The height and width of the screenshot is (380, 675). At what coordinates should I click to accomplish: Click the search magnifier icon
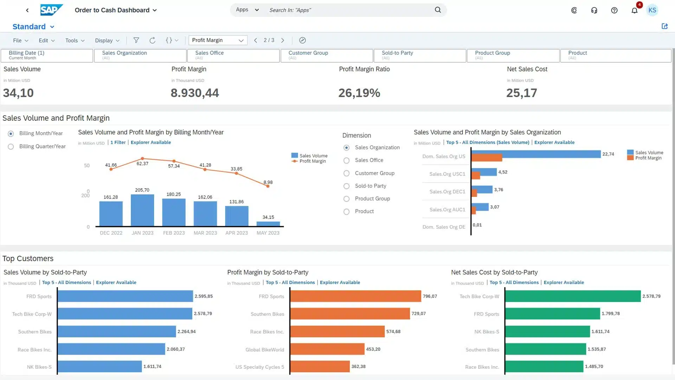(x=437, y=10)
